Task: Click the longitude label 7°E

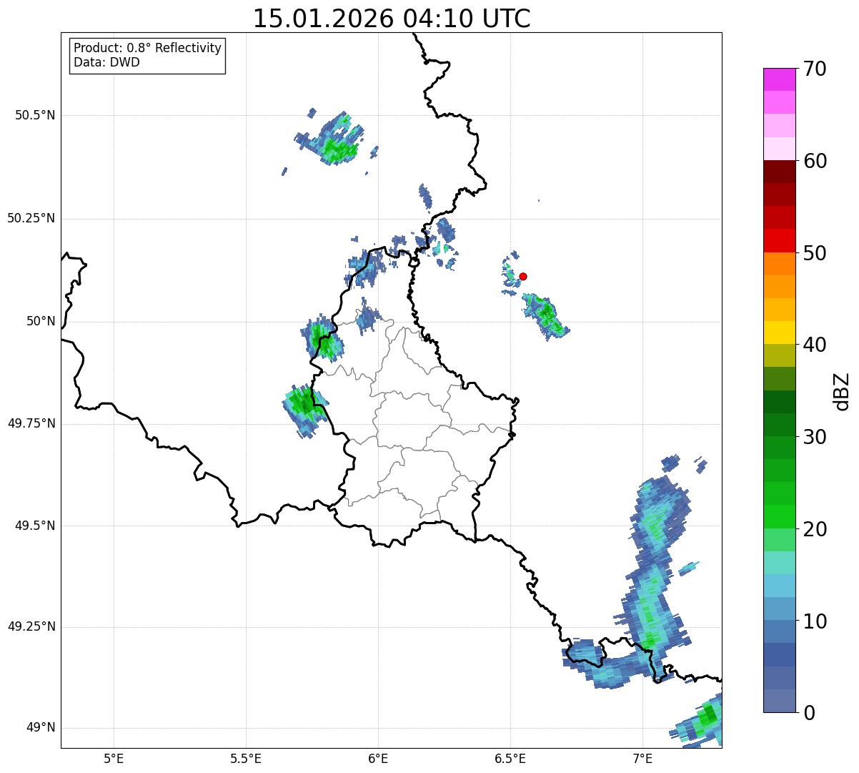Action: tap(642, 758)
